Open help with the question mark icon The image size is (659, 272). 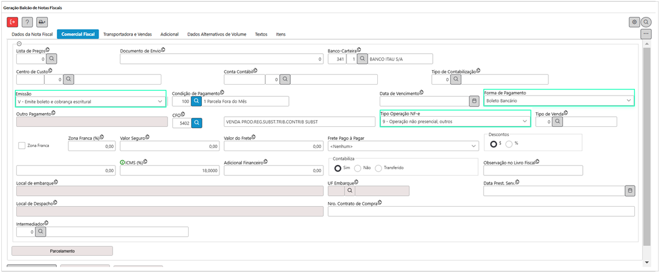click(27, 22)
